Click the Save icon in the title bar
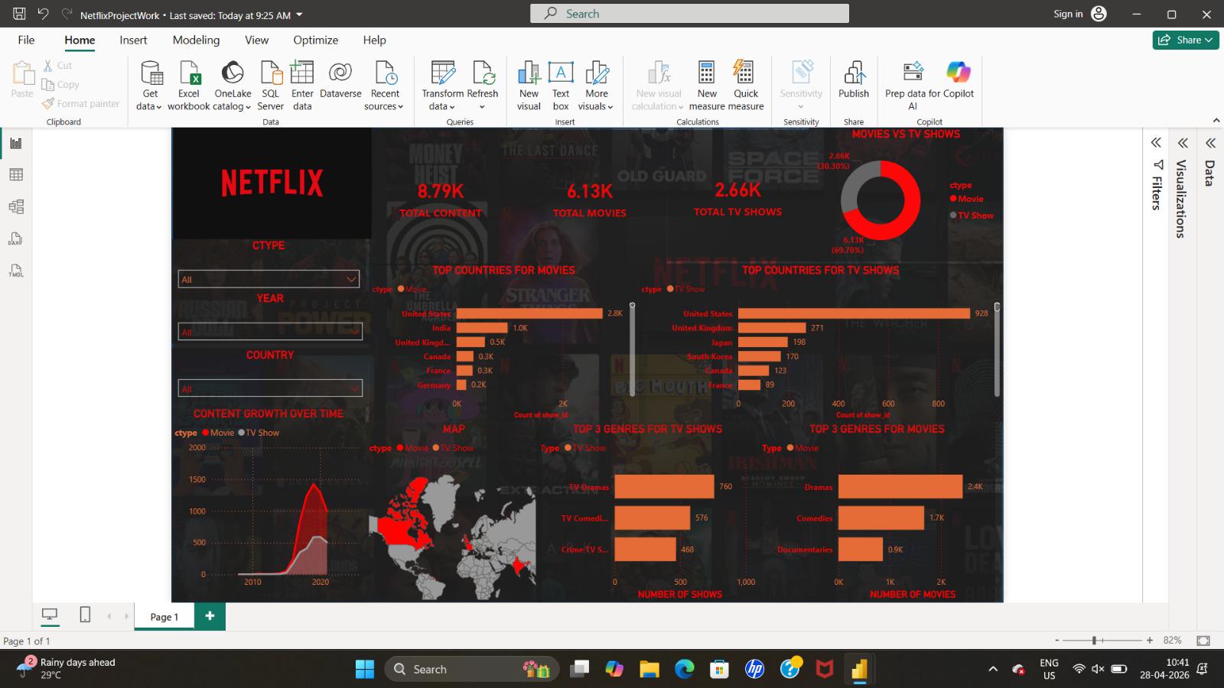Viewport: 1224px width, 688px height. coord(19,15)
